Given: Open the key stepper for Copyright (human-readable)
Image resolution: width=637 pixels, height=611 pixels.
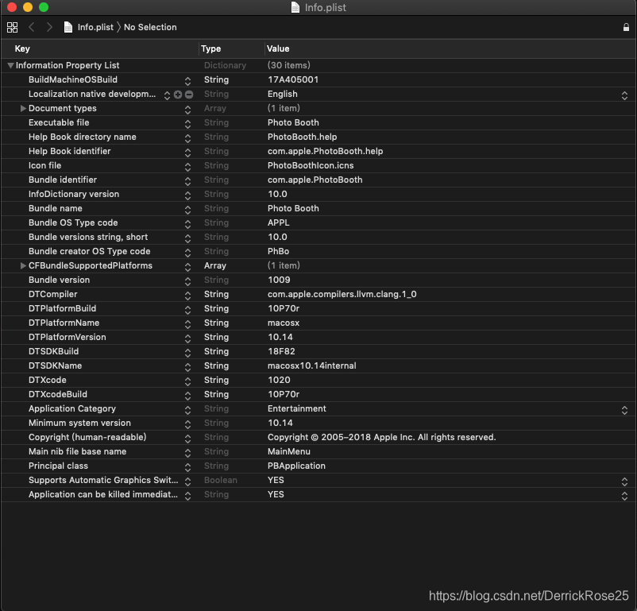Looking at the screenshot, I should pyautogui.click(x=187, y=439).
